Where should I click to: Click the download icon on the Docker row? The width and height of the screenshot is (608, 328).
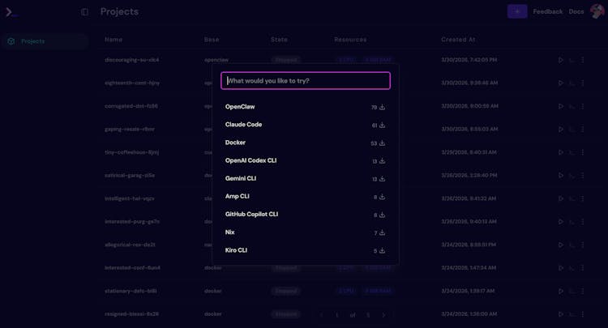(x=382, y=143)
